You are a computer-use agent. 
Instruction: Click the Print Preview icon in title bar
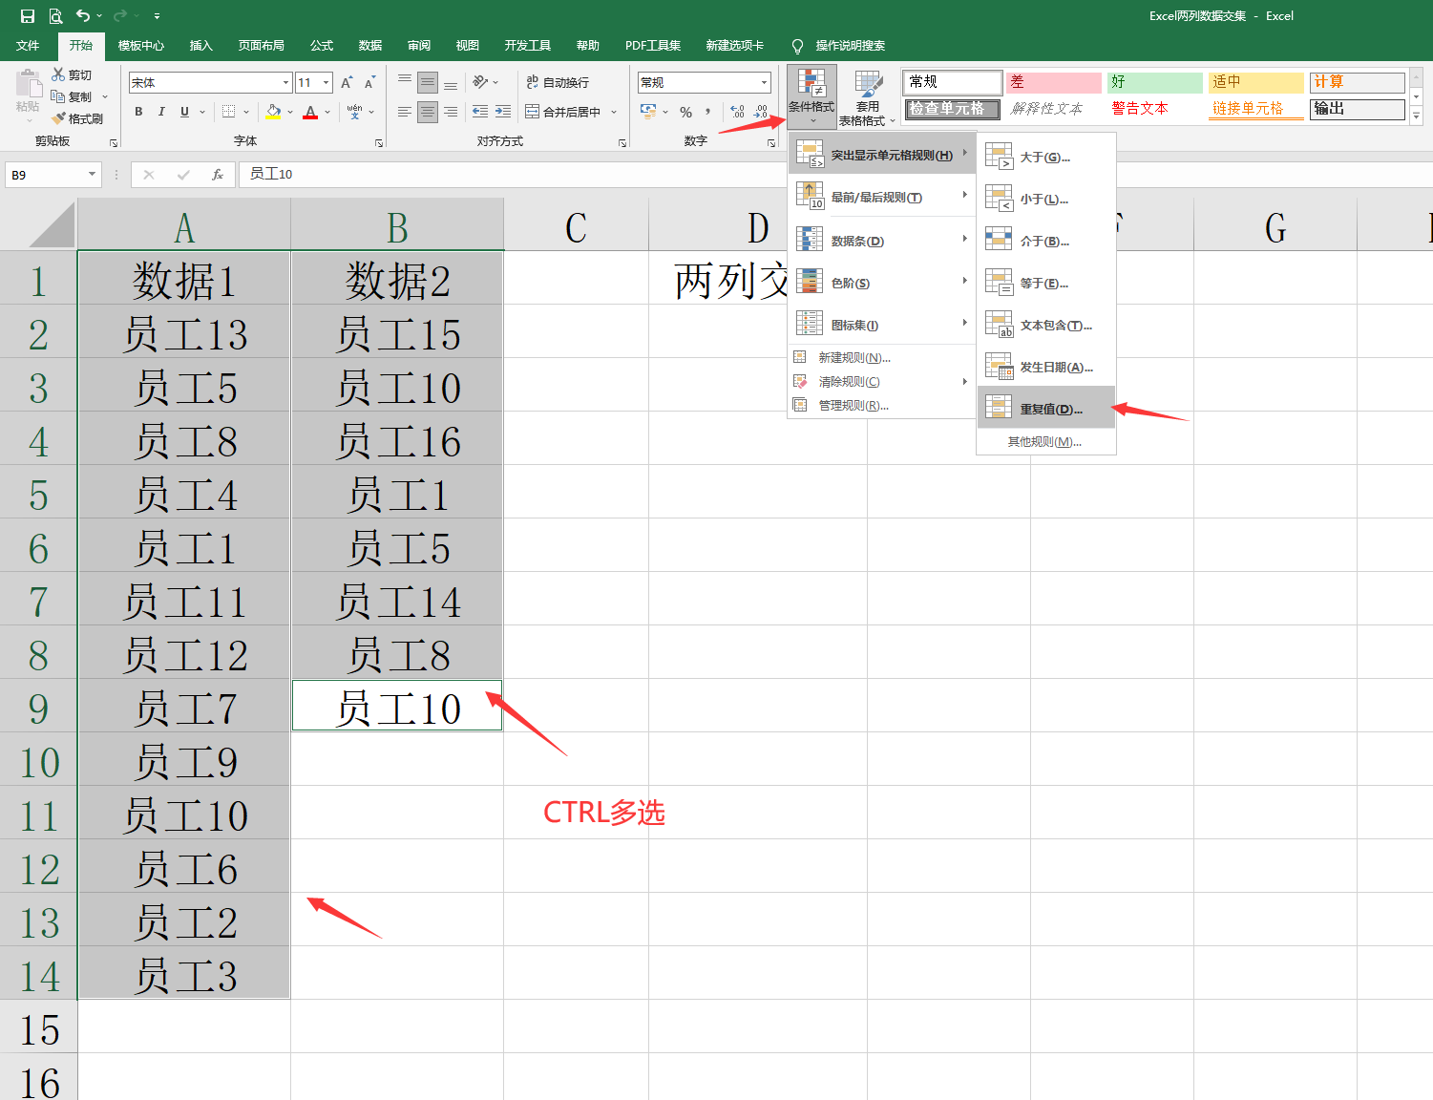[x=55, y=16]
